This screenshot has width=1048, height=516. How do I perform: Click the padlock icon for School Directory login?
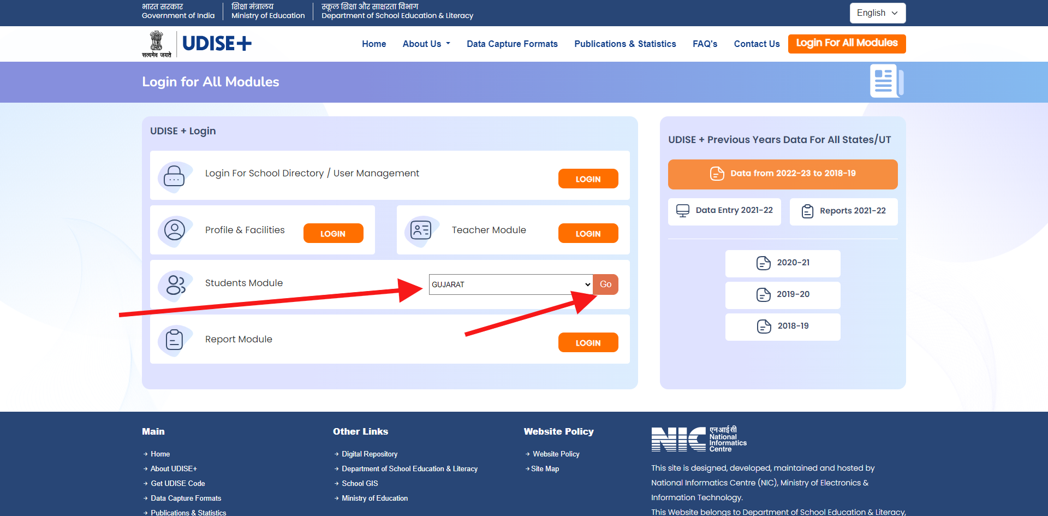pyautogui.click(x=174, y=176)
